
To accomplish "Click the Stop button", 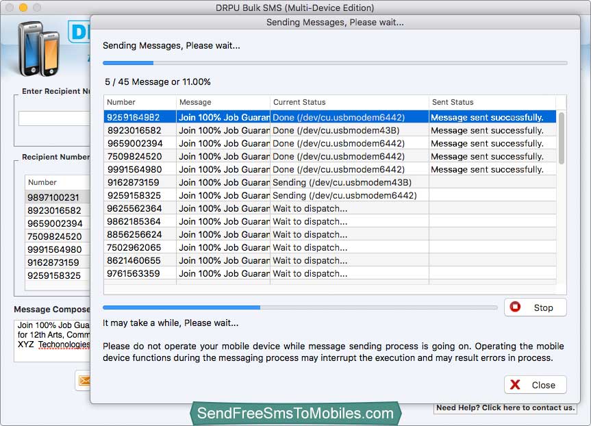I will tap(536, 308).
